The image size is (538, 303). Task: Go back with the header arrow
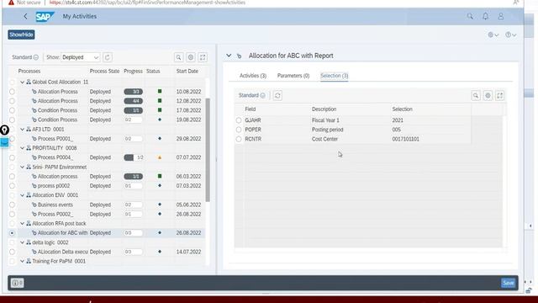(x=25, y=16)
